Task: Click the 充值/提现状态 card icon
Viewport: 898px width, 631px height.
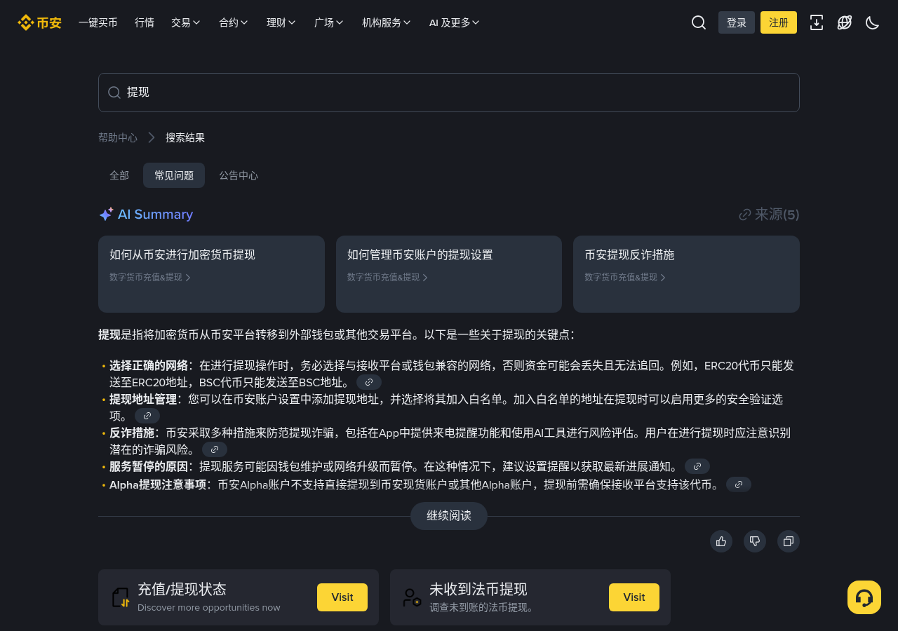Action: [121, 597]
